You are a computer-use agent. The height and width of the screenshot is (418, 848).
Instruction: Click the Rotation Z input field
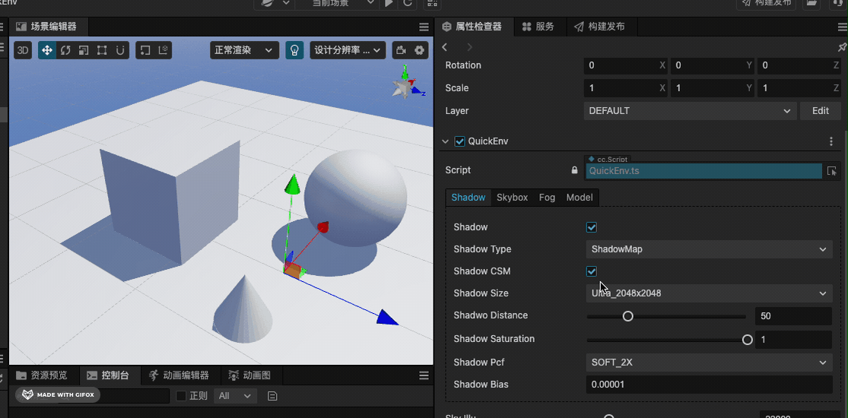[799, 65]
